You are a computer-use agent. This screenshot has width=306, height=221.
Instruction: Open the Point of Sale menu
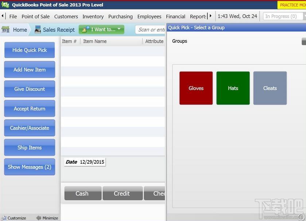[x=35, y=16]
